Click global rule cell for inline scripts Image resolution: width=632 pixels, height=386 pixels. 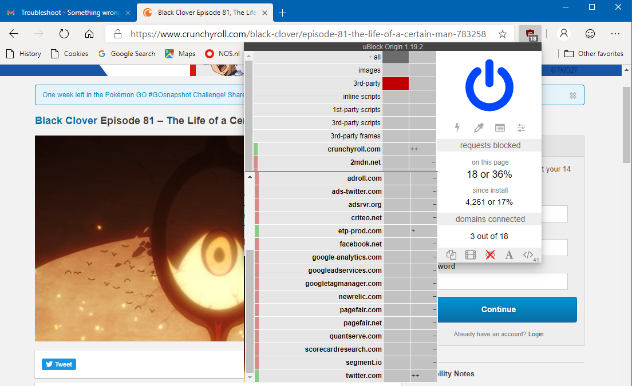(396, 97)
